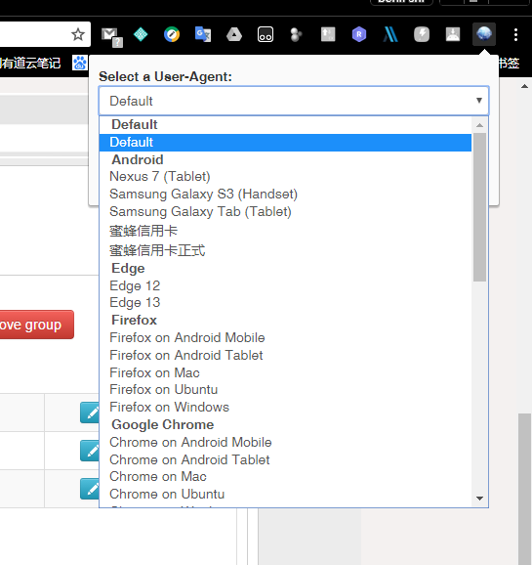Click the Select a User-Agent label
The image size is (532, 565).
tap(166, 77)
